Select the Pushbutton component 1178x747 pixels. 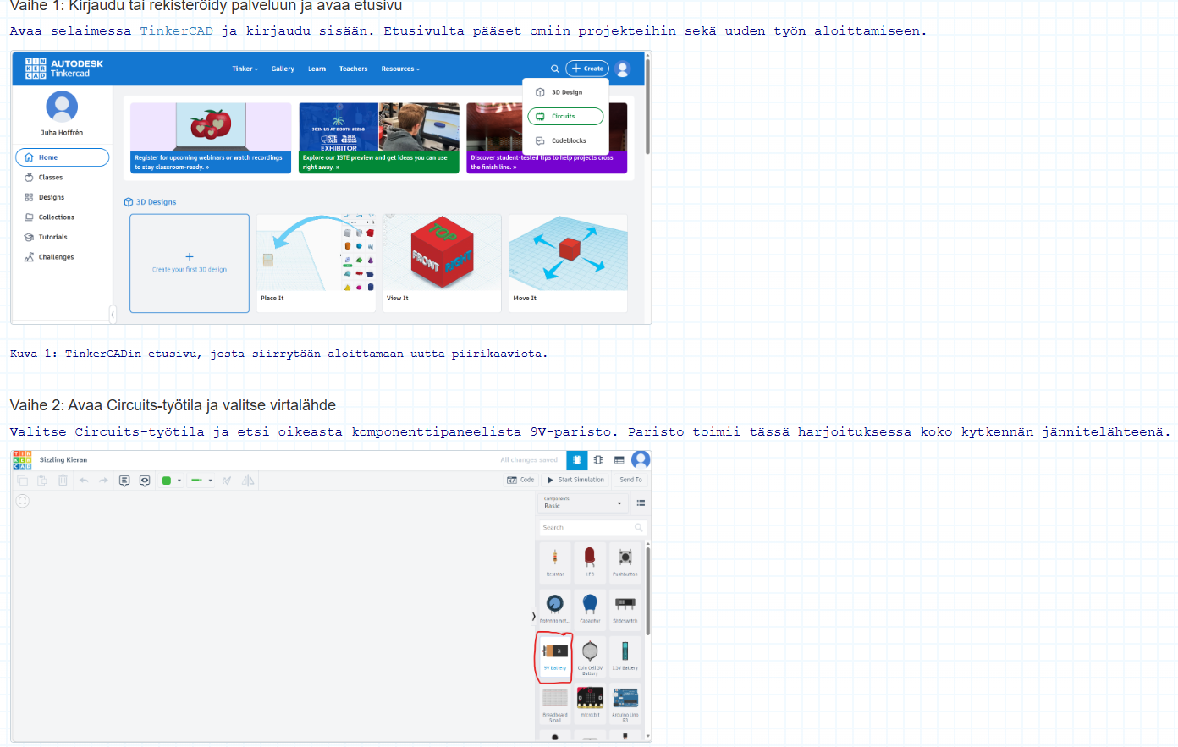point(625,562)
